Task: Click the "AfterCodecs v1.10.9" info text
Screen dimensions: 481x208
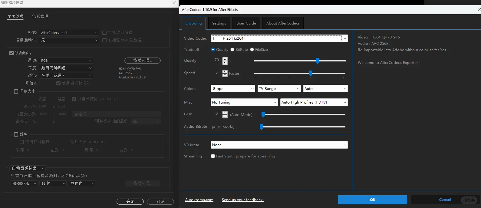Action: tap(132, 78)
